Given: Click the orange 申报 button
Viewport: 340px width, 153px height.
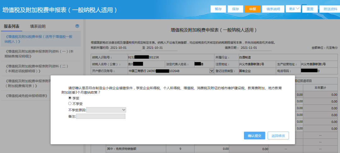Looking at the screenshot, I should click(252, 9).
